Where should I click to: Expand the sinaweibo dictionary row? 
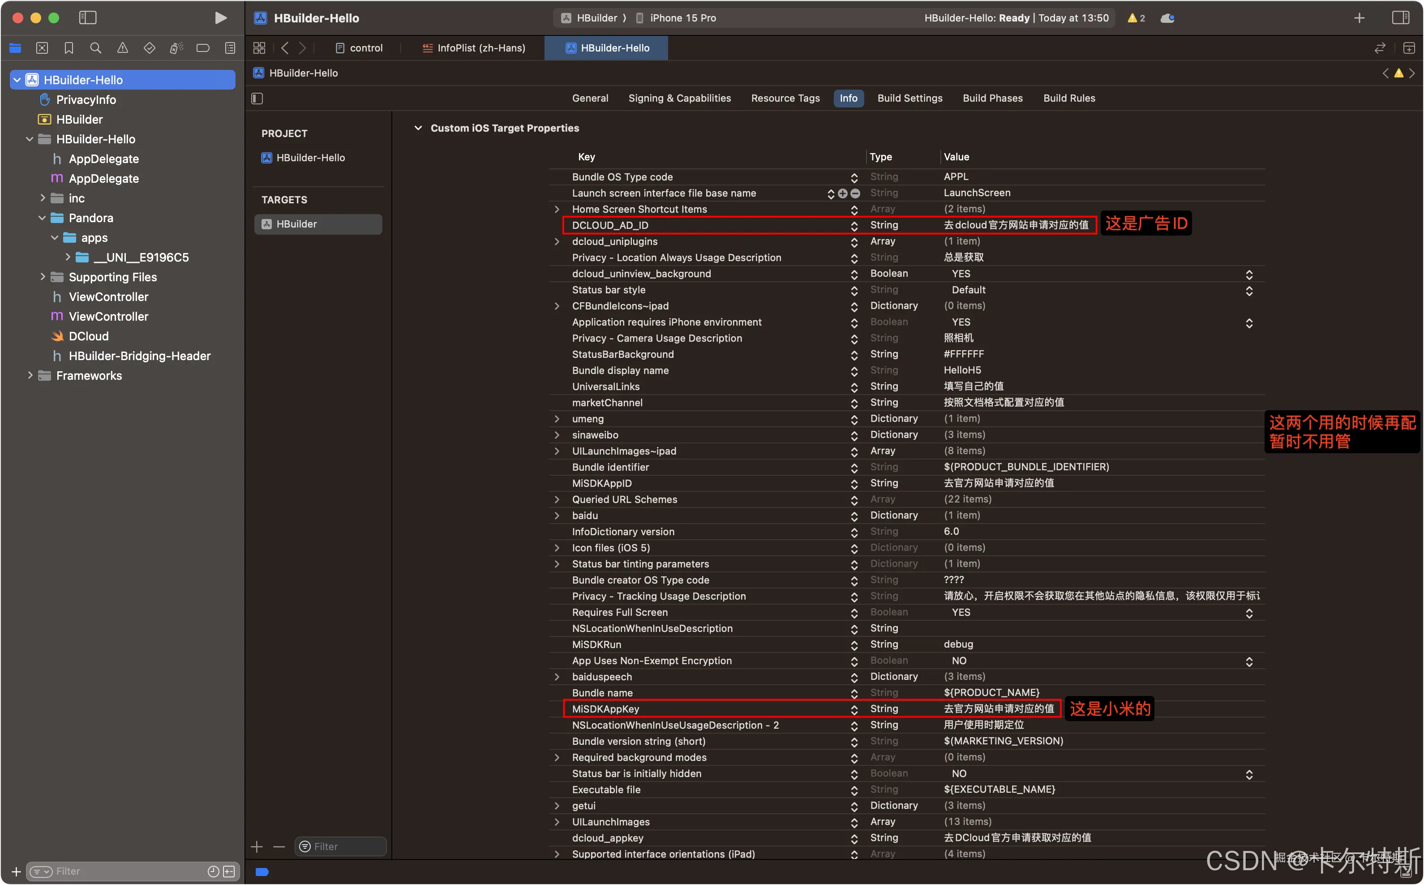pyautogui.click(x=556, y=435)
